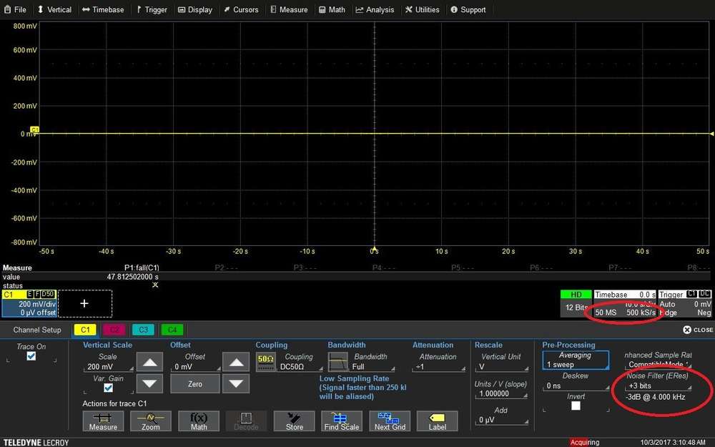Change Enhanced Sample Rate CompatibleMode setting
This screenshot has height=447, width=715.
(x=655, y=364)
